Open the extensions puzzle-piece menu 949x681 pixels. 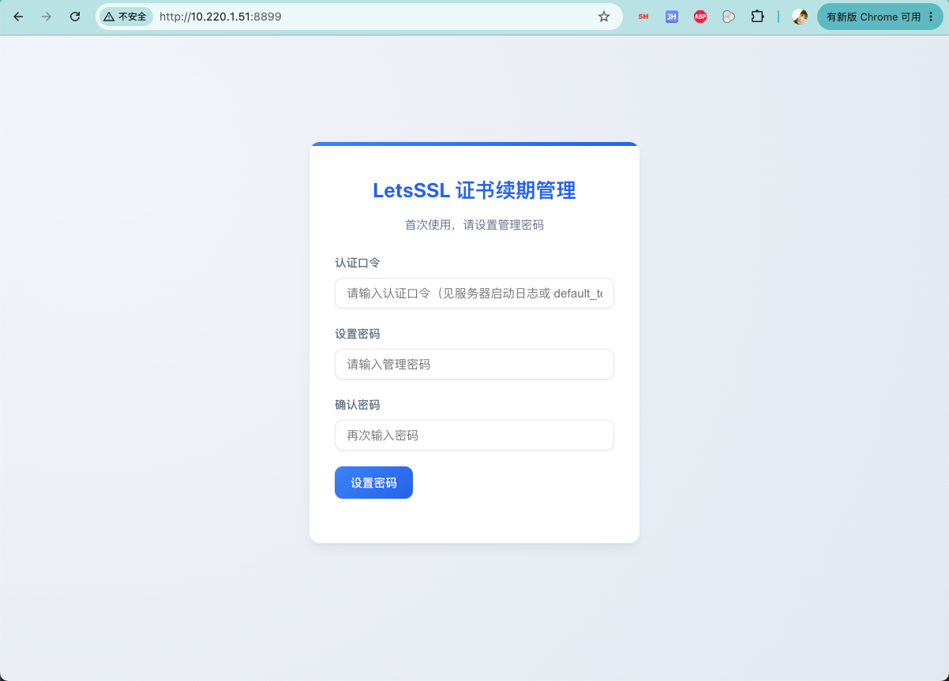[757, 17]
